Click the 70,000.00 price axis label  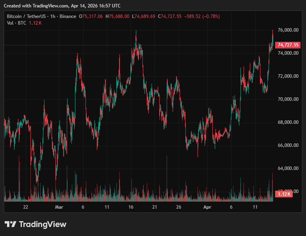[288, 99]
